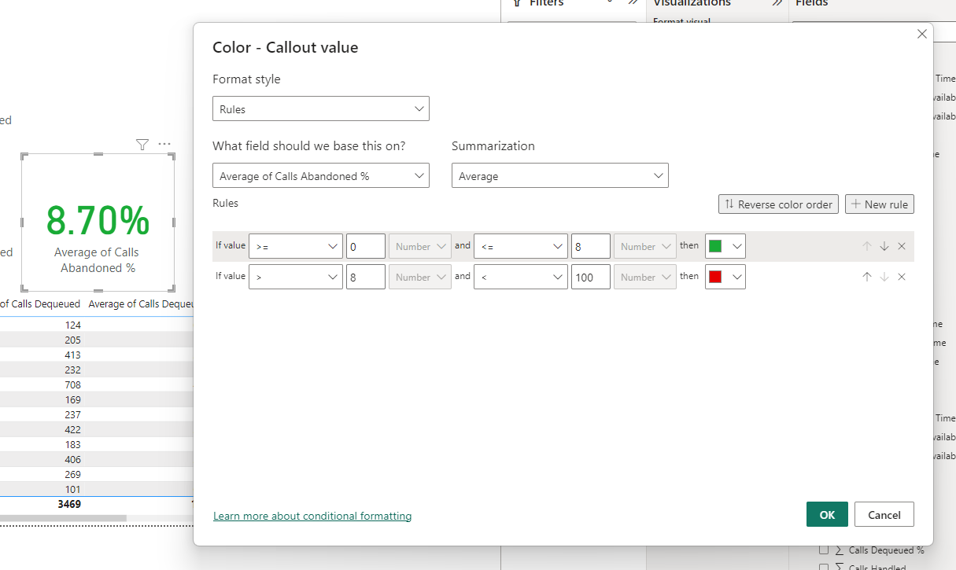The width and height of the screenshot is (956, 570).
Task: Click the table cell showing 205
Action: pyautogui.click(x=72, y=340)
